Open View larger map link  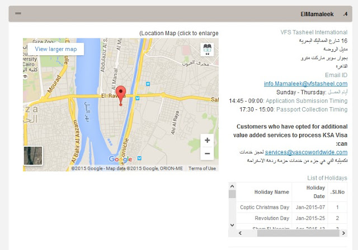click(56, 49)
